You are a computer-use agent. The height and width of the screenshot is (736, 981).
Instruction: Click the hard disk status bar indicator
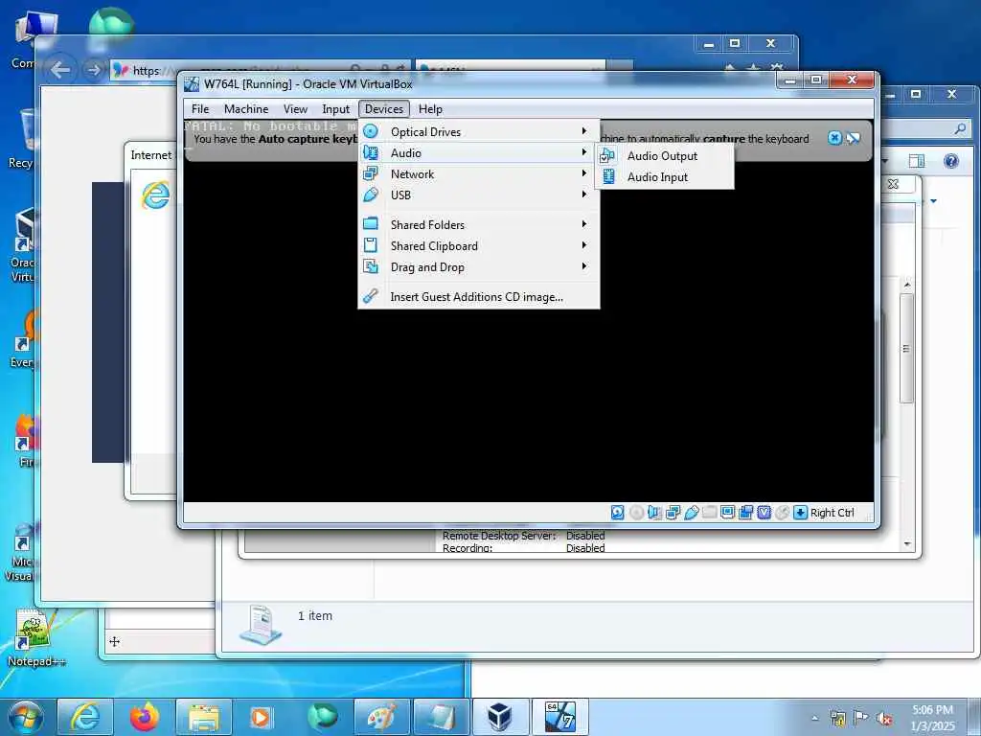coord(618,513)
